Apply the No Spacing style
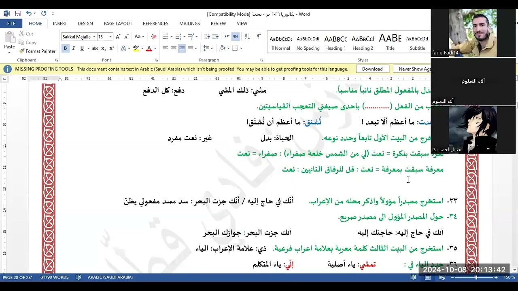 pyautogui.click(x=308, y=42)
